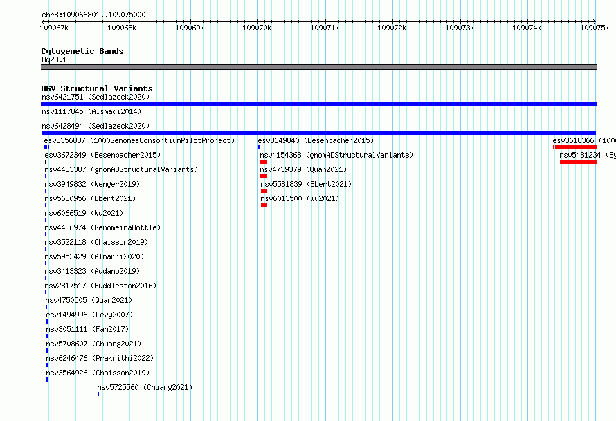Select the blue bar under nsv6421751
Viewport: 616px width, 421px height.
click(x=318, y=104)
